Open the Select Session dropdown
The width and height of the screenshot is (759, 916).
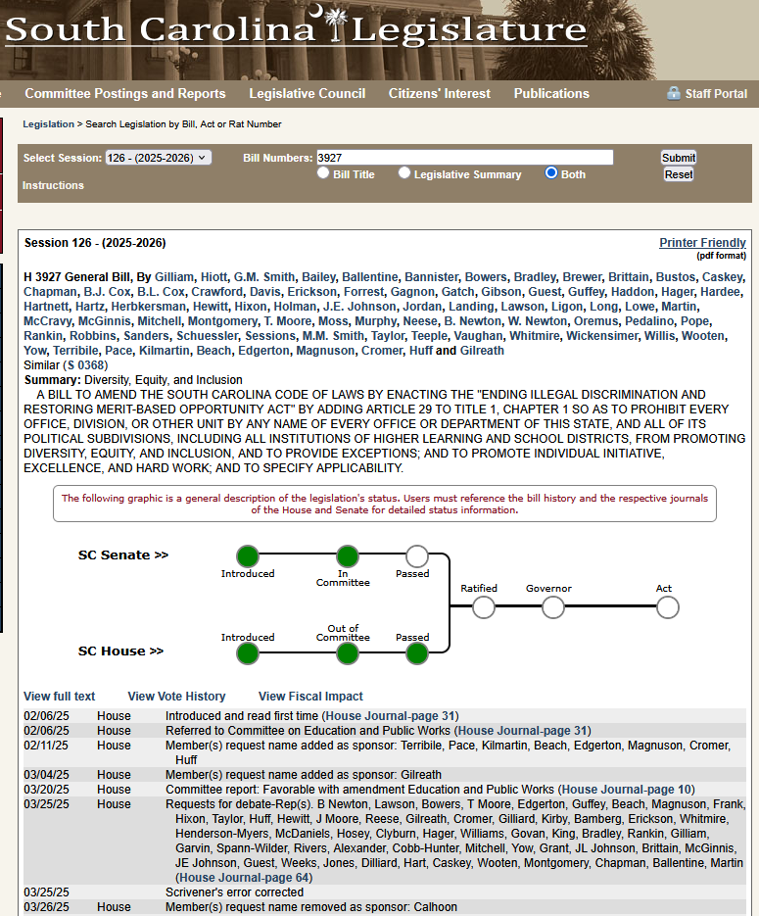point(159,158)
